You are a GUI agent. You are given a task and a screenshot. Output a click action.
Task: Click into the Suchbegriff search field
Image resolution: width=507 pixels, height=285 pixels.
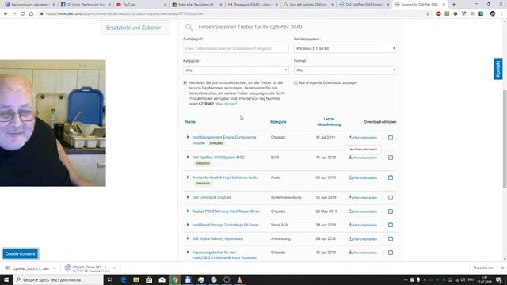(x=236, y=48)
